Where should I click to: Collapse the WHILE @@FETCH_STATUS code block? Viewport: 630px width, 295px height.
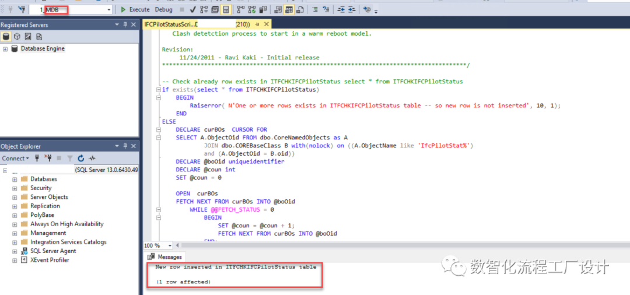(x=159, y=209)
